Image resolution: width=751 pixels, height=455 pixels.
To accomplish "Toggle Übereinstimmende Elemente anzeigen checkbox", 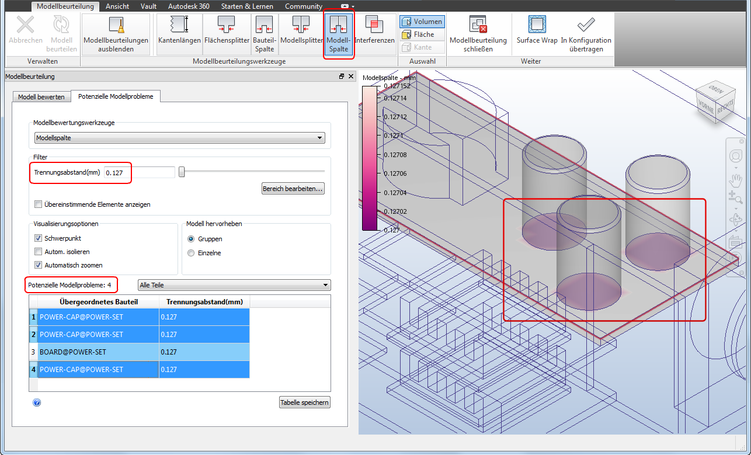I will (x=39, y=204).
